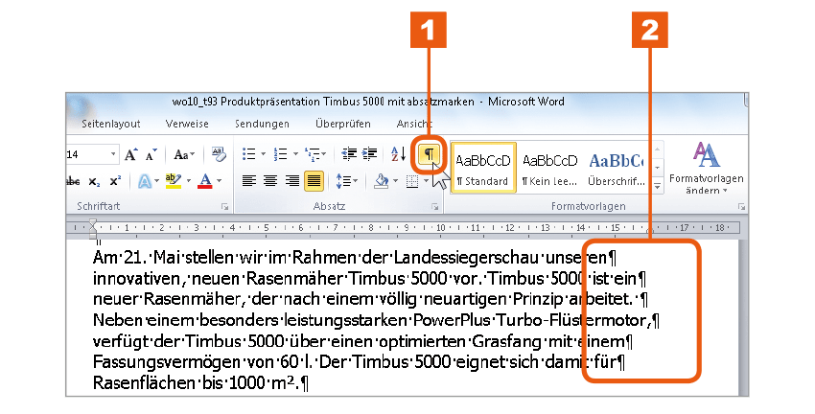The width and height of the screenshot is (815, 414).
Task: Open the Absatz dialog launcher
Action: [434, 207]
